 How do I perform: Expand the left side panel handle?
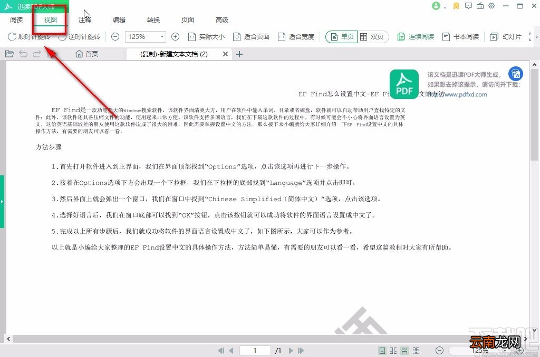pyautogui.click(x=2, y=202)
